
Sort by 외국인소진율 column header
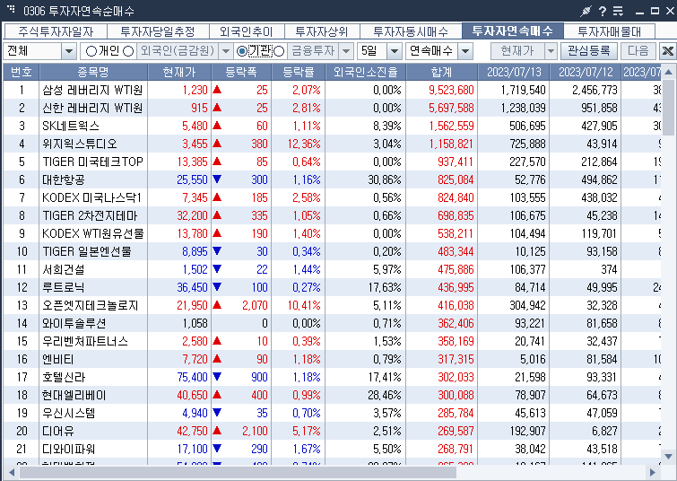[x=365, y=72]
